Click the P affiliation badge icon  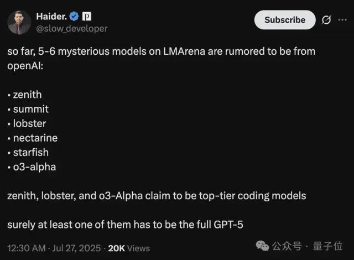tap(87, 16)
